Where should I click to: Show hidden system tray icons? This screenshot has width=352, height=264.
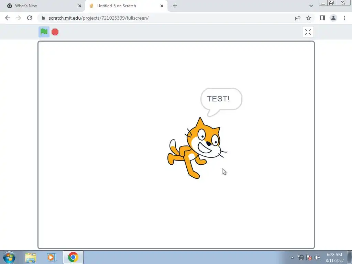[292, 257]
